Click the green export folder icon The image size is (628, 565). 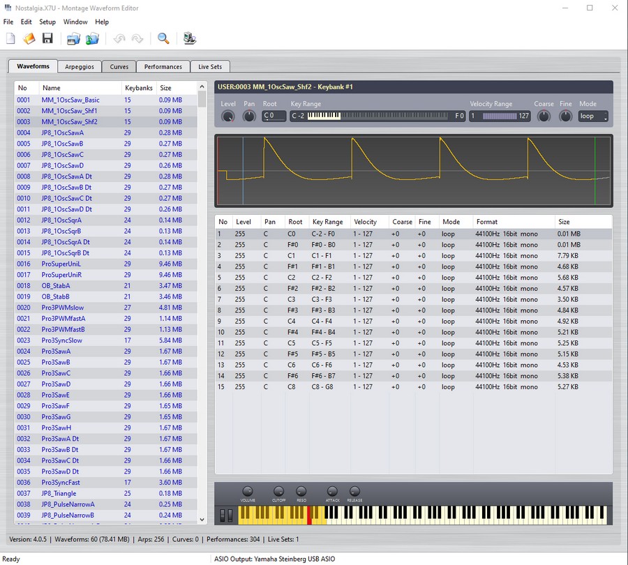92,39
